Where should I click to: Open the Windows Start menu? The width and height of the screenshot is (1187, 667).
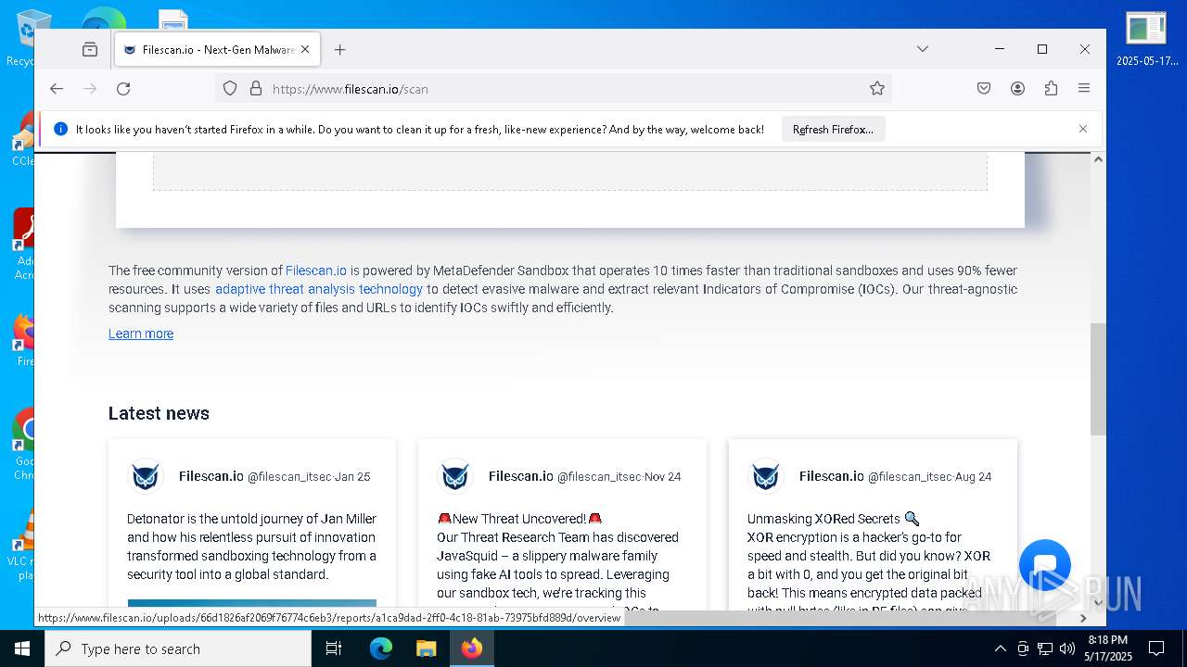point(22,648)
